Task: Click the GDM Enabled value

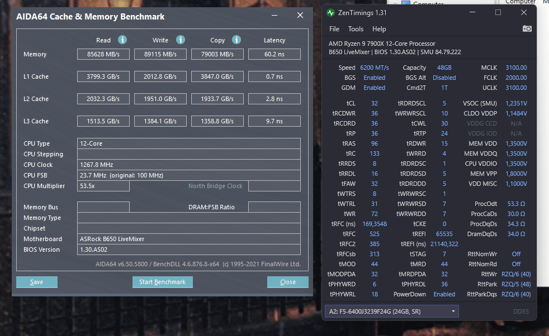Action: click(x=374, y=88)
